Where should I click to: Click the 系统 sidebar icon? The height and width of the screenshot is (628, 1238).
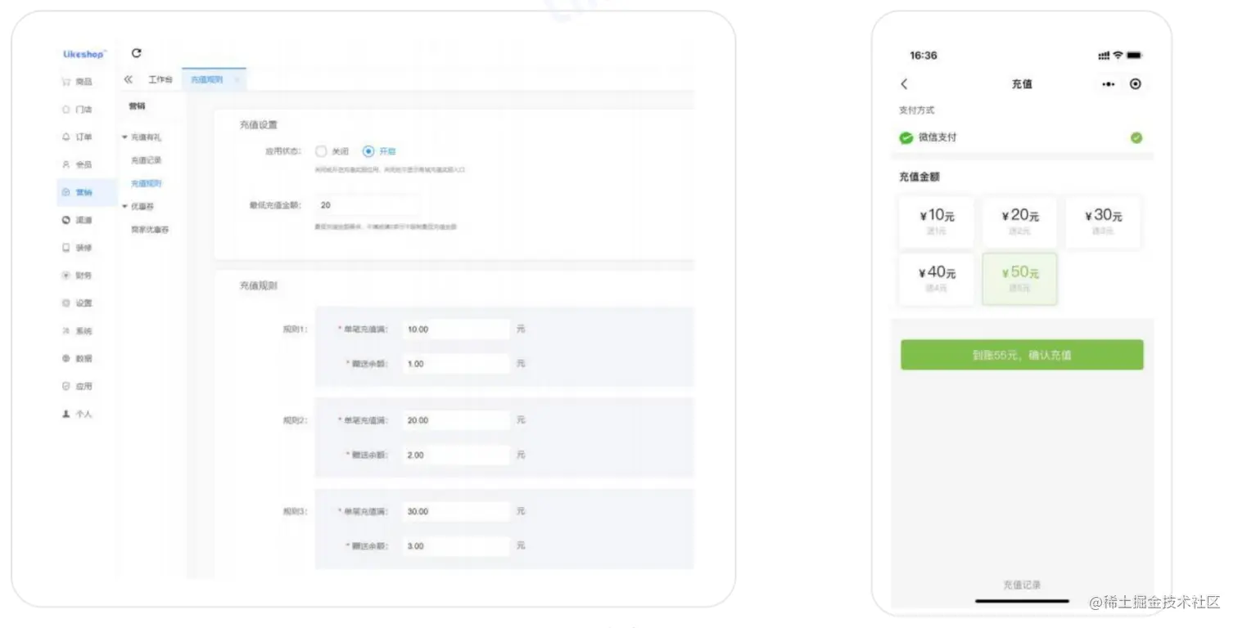(66, 331)
